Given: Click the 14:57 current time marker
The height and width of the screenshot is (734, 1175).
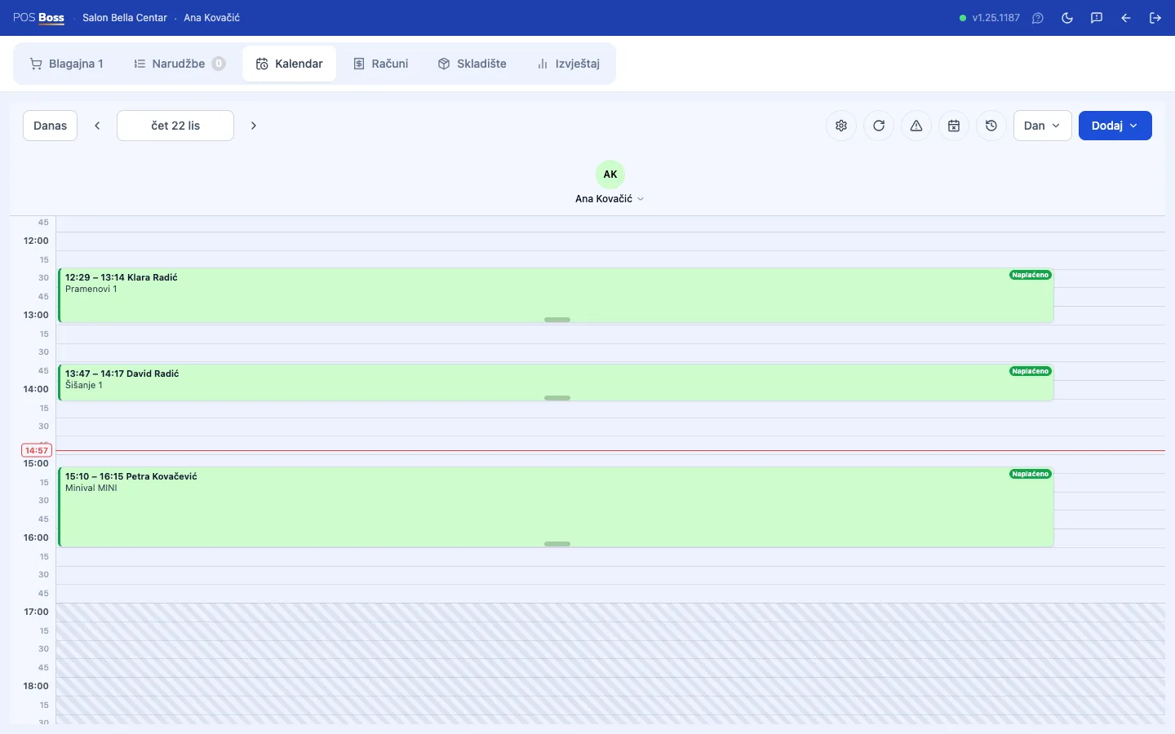Looking at the screenshot, I should coord(37,450).
